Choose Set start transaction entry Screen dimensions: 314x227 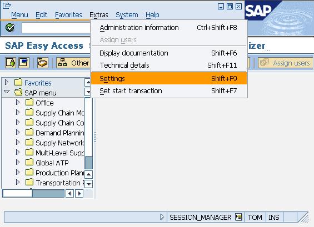(168, 91)
